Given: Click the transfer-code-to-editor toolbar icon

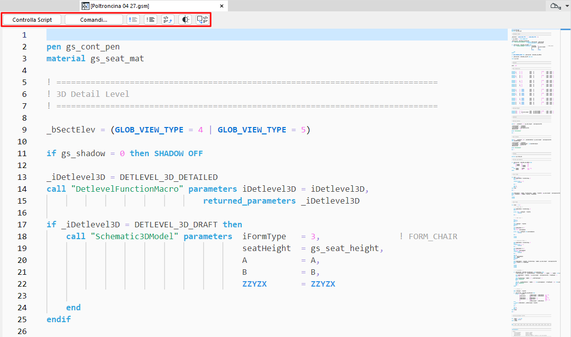Looking at the screenshot, I should [x=202, y=19].
